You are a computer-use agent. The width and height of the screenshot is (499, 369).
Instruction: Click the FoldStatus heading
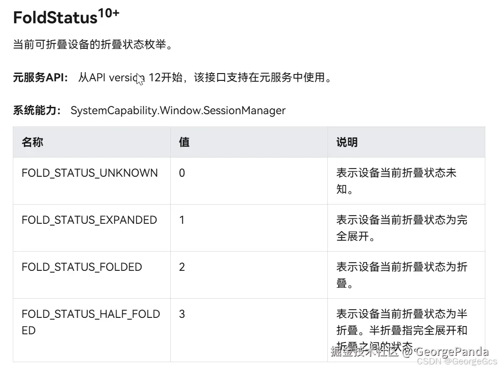click(55, 18)
